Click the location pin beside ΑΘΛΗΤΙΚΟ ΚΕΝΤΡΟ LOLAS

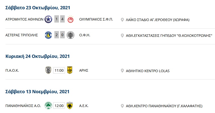pyautogui.click(x=122, y=71)
